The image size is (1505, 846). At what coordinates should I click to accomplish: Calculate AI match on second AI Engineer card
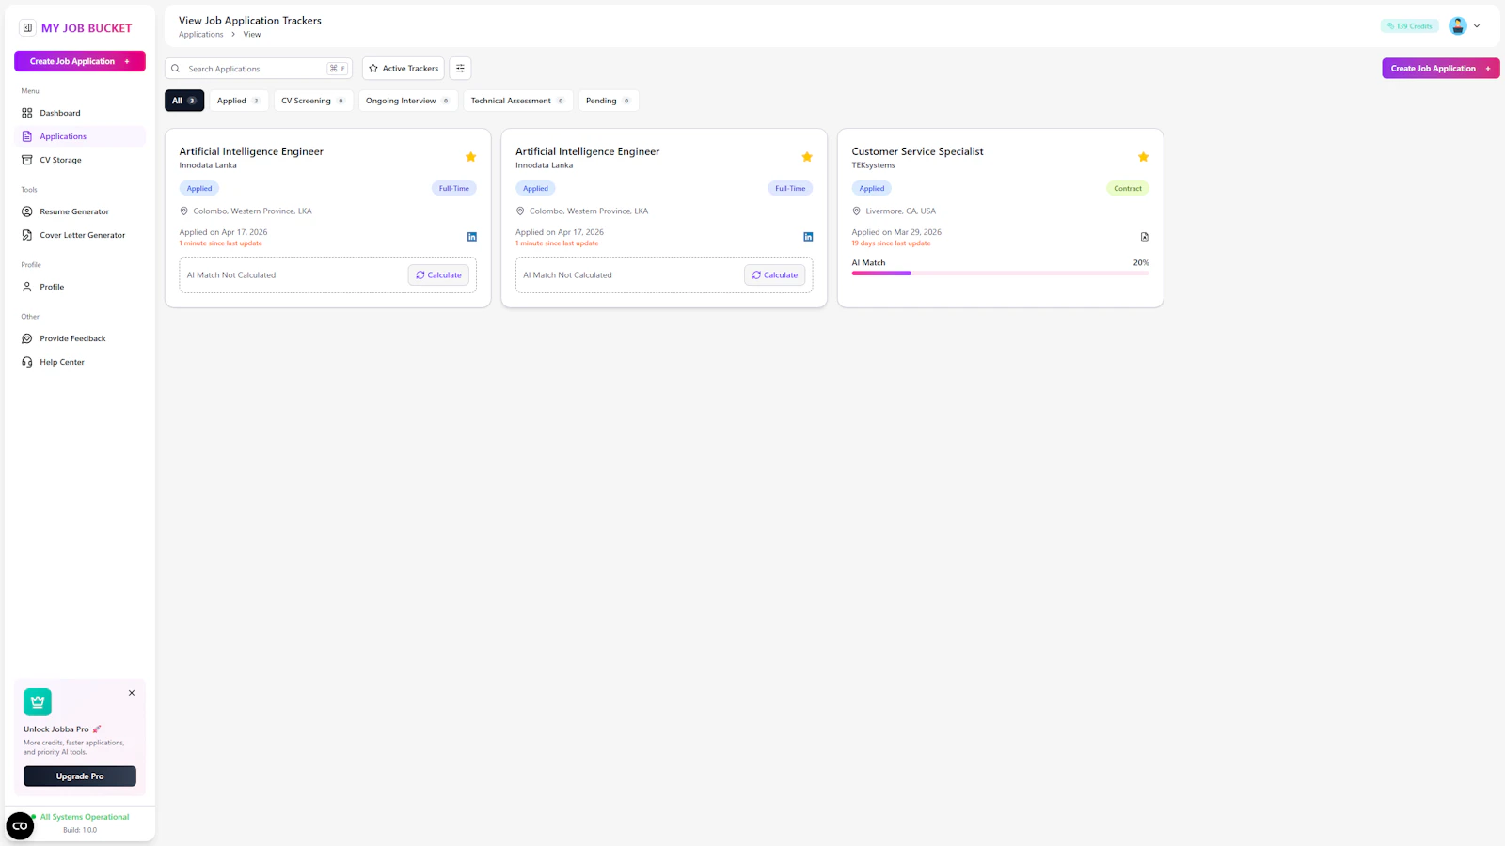point(775,275)
